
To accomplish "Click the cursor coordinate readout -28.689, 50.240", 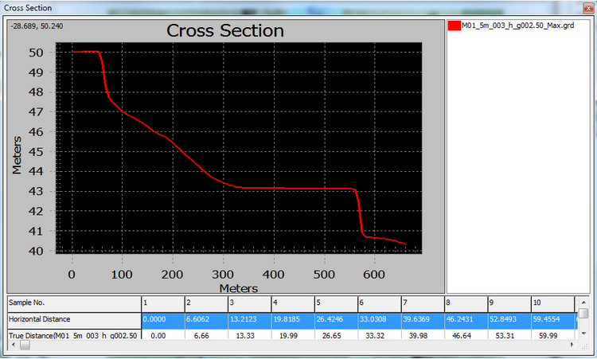I will [x=37, y=25].
